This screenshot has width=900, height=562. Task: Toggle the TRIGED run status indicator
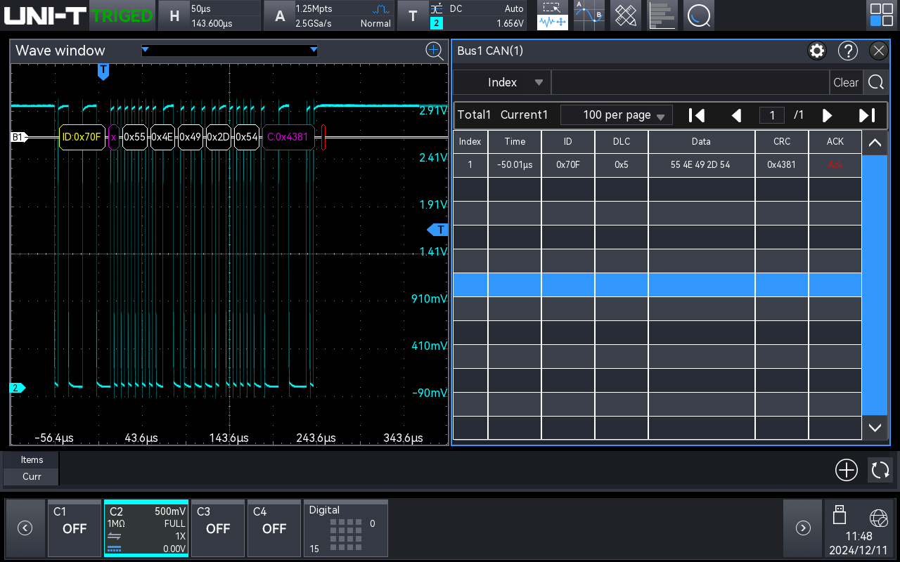coord(122,15)
